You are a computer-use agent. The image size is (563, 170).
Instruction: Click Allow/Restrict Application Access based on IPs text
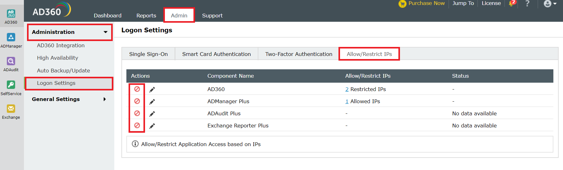201,144
